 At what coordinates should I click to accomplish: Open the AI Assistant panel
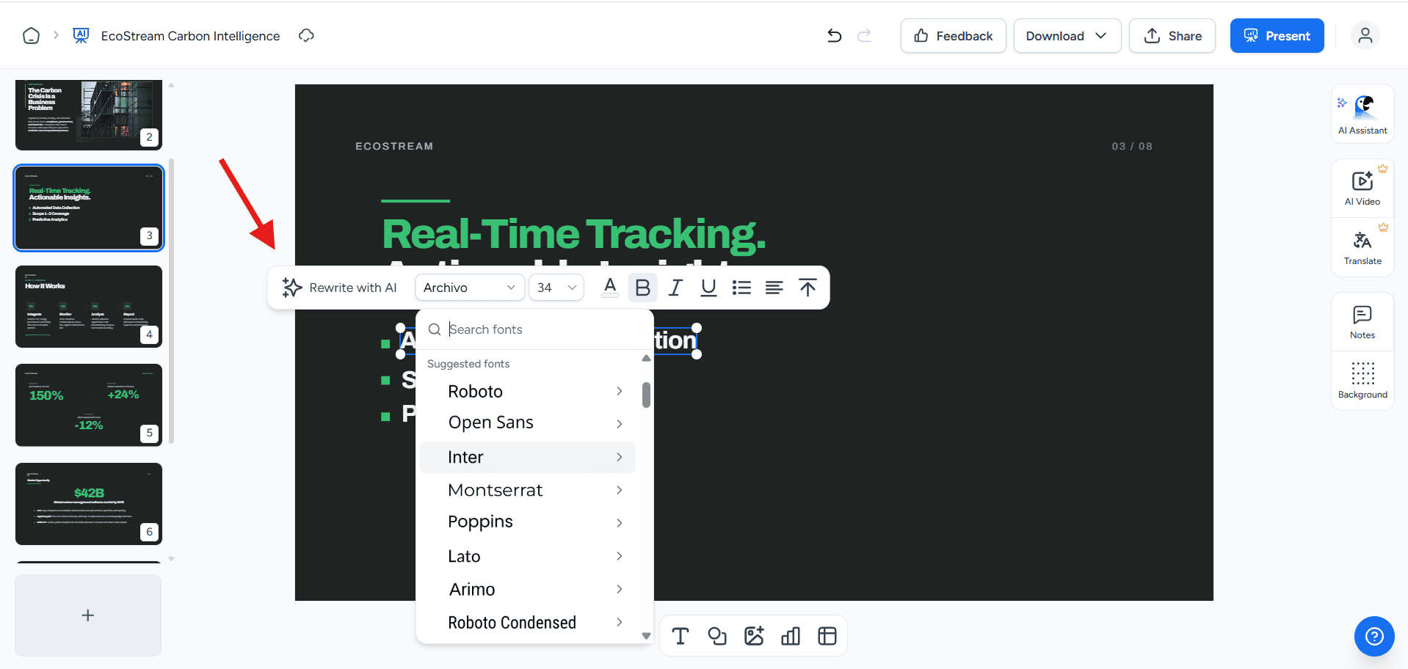[x=1362, y=114]
